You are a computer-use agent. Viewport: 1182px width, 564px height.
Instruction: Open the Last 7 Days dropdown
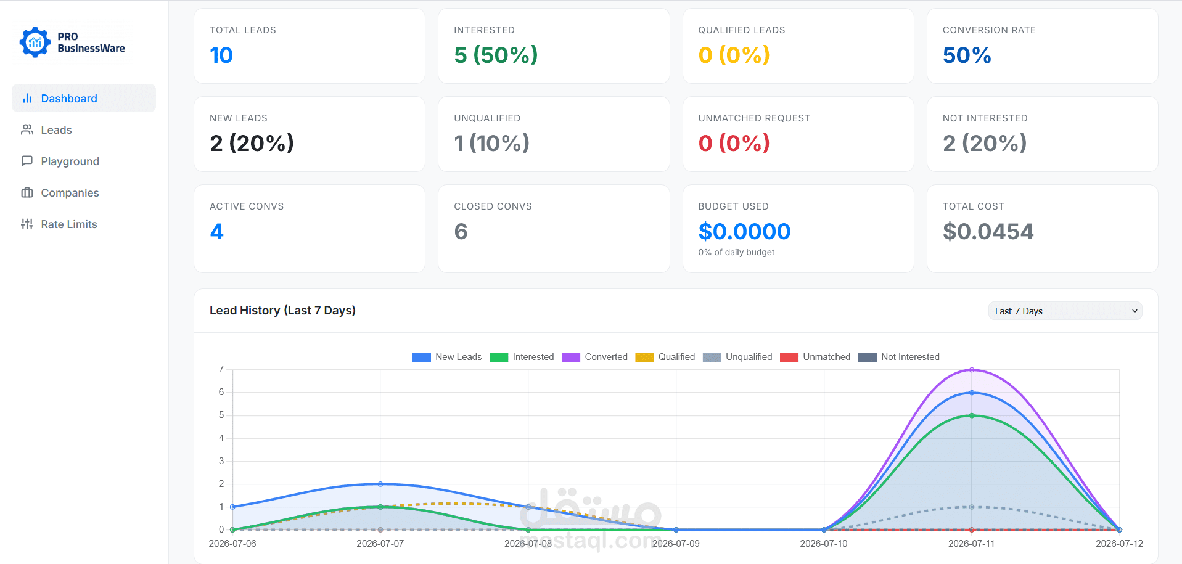1065,311
